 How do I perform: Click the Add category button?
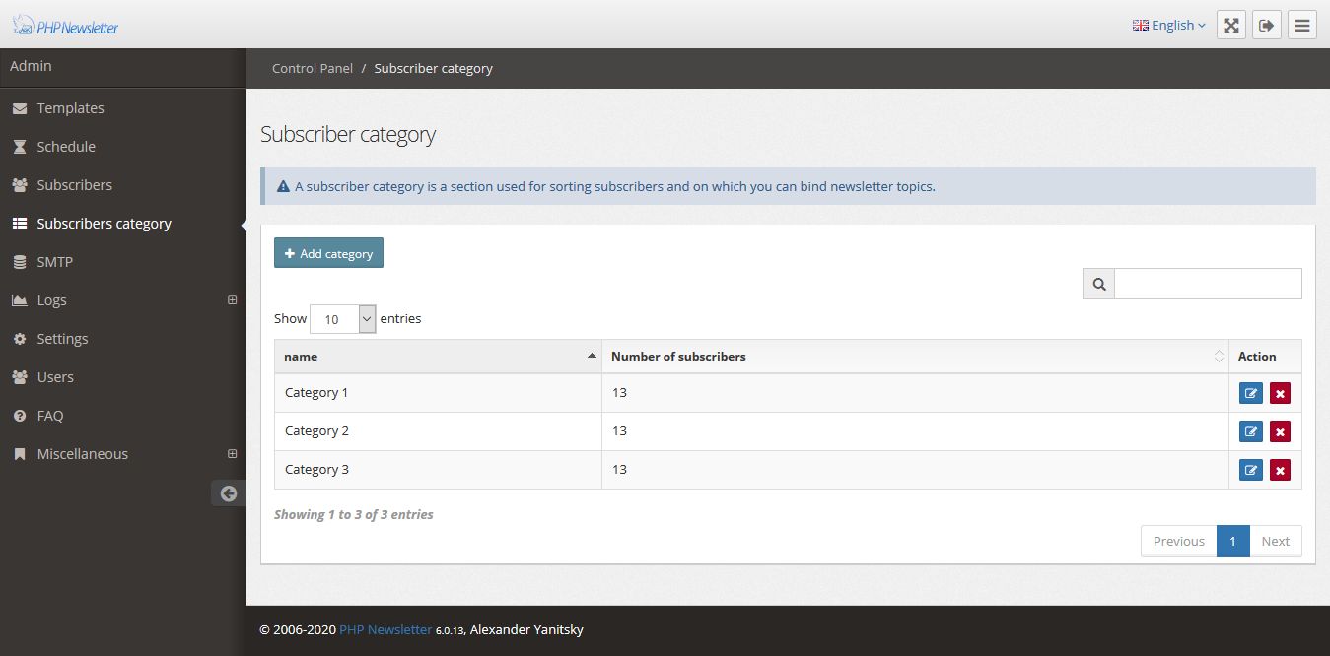click(328, 253)
